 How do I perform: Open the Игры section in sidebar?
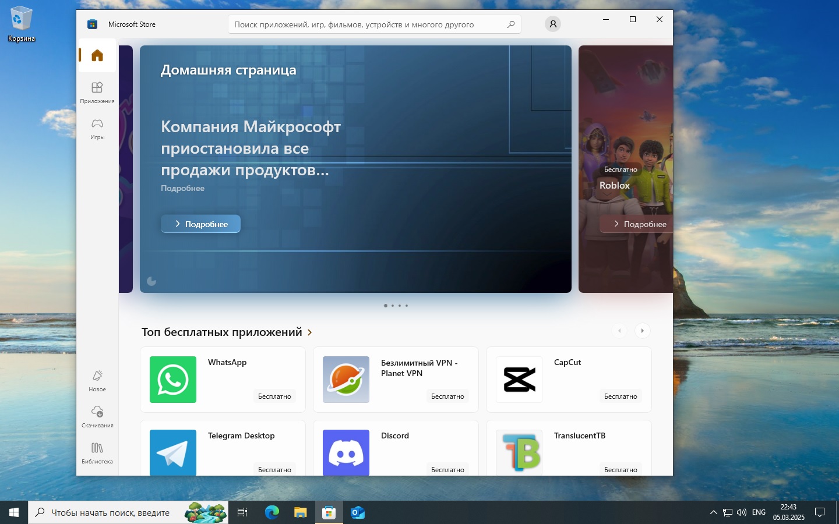click(x=97, y=129)
